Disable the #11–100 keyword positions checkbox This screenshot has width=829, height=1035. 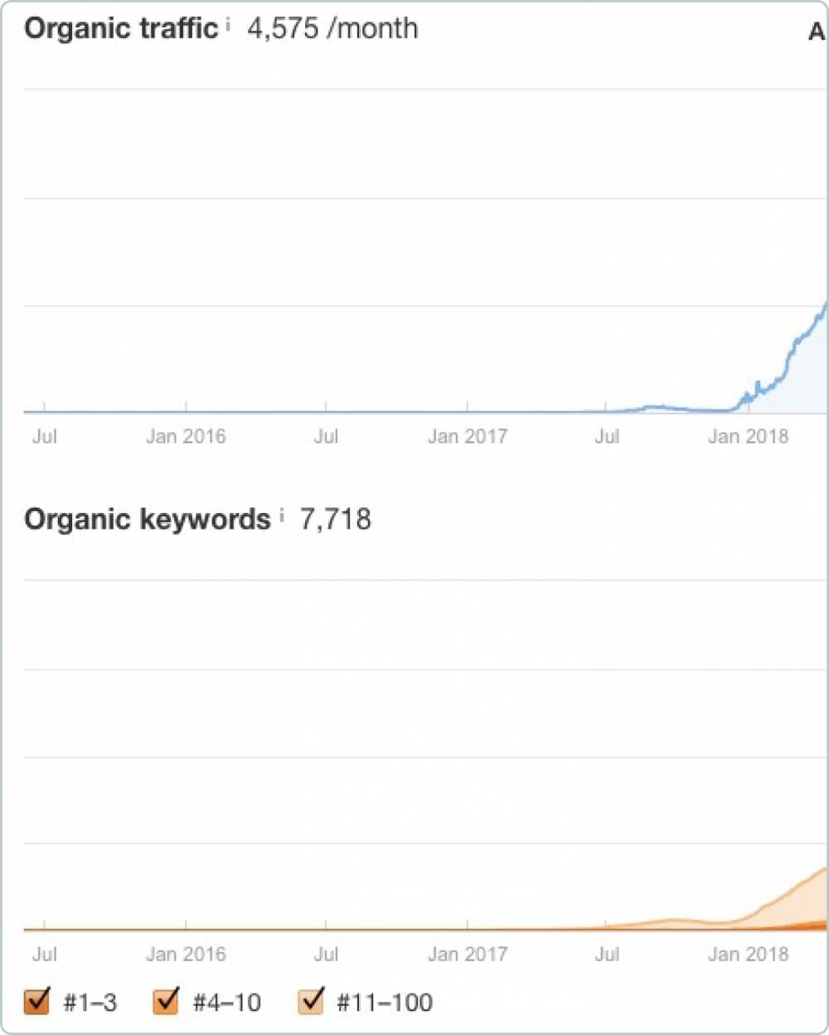[x=311, y=1002]
